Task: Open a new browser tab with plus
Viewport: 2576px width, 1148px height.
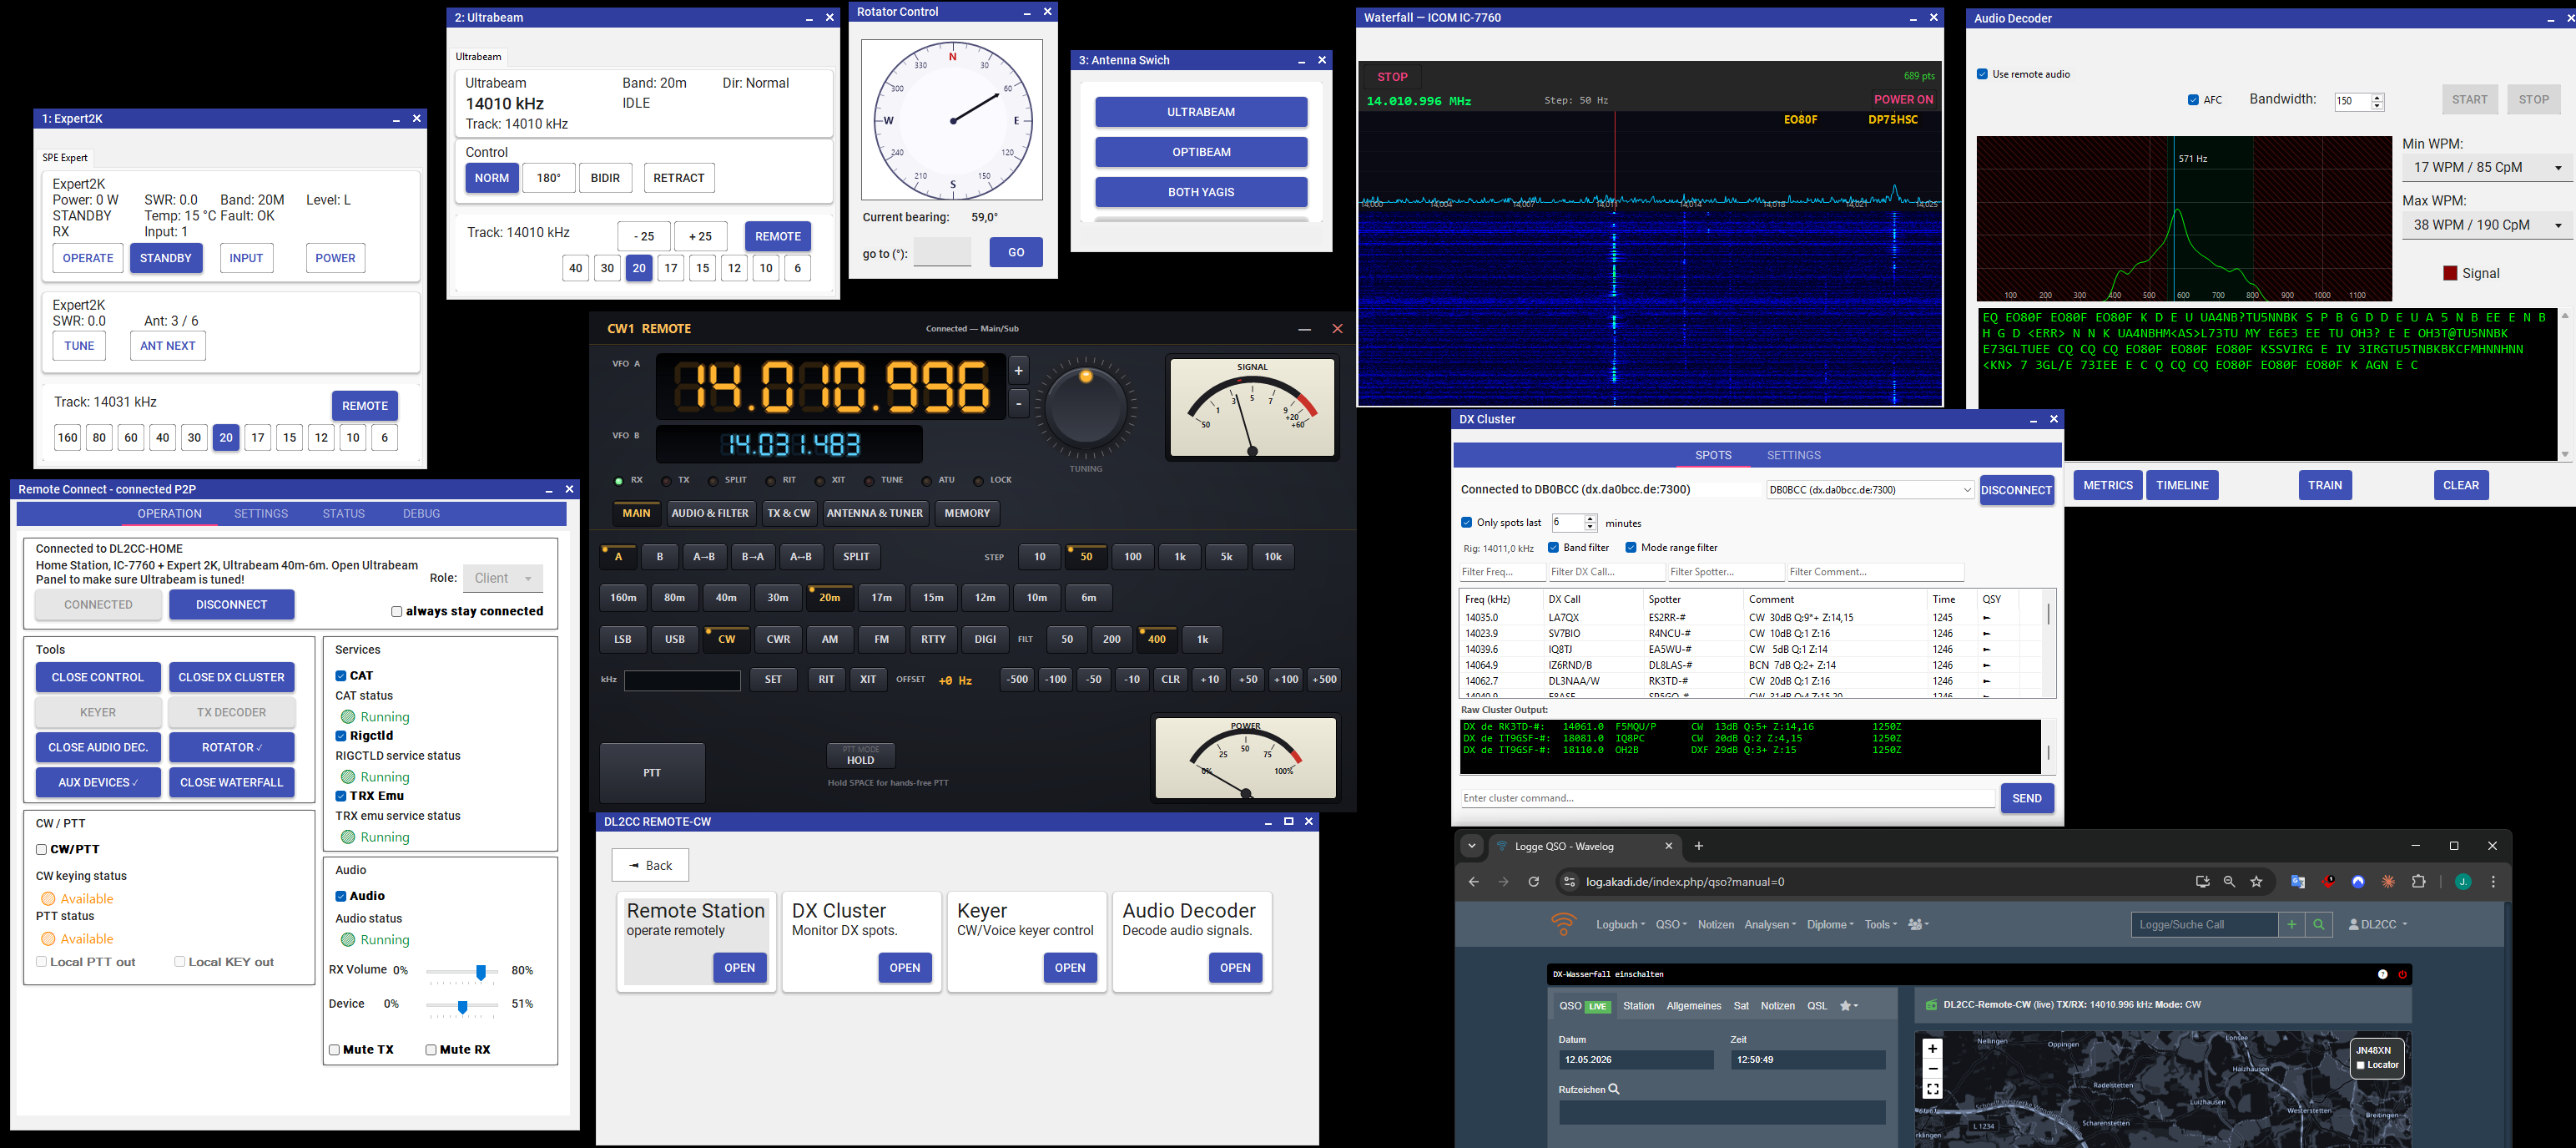Action: [1699, 846]
